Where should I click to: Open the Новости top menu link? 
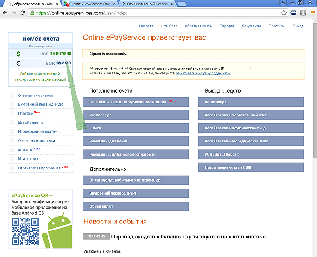[146, 26]
